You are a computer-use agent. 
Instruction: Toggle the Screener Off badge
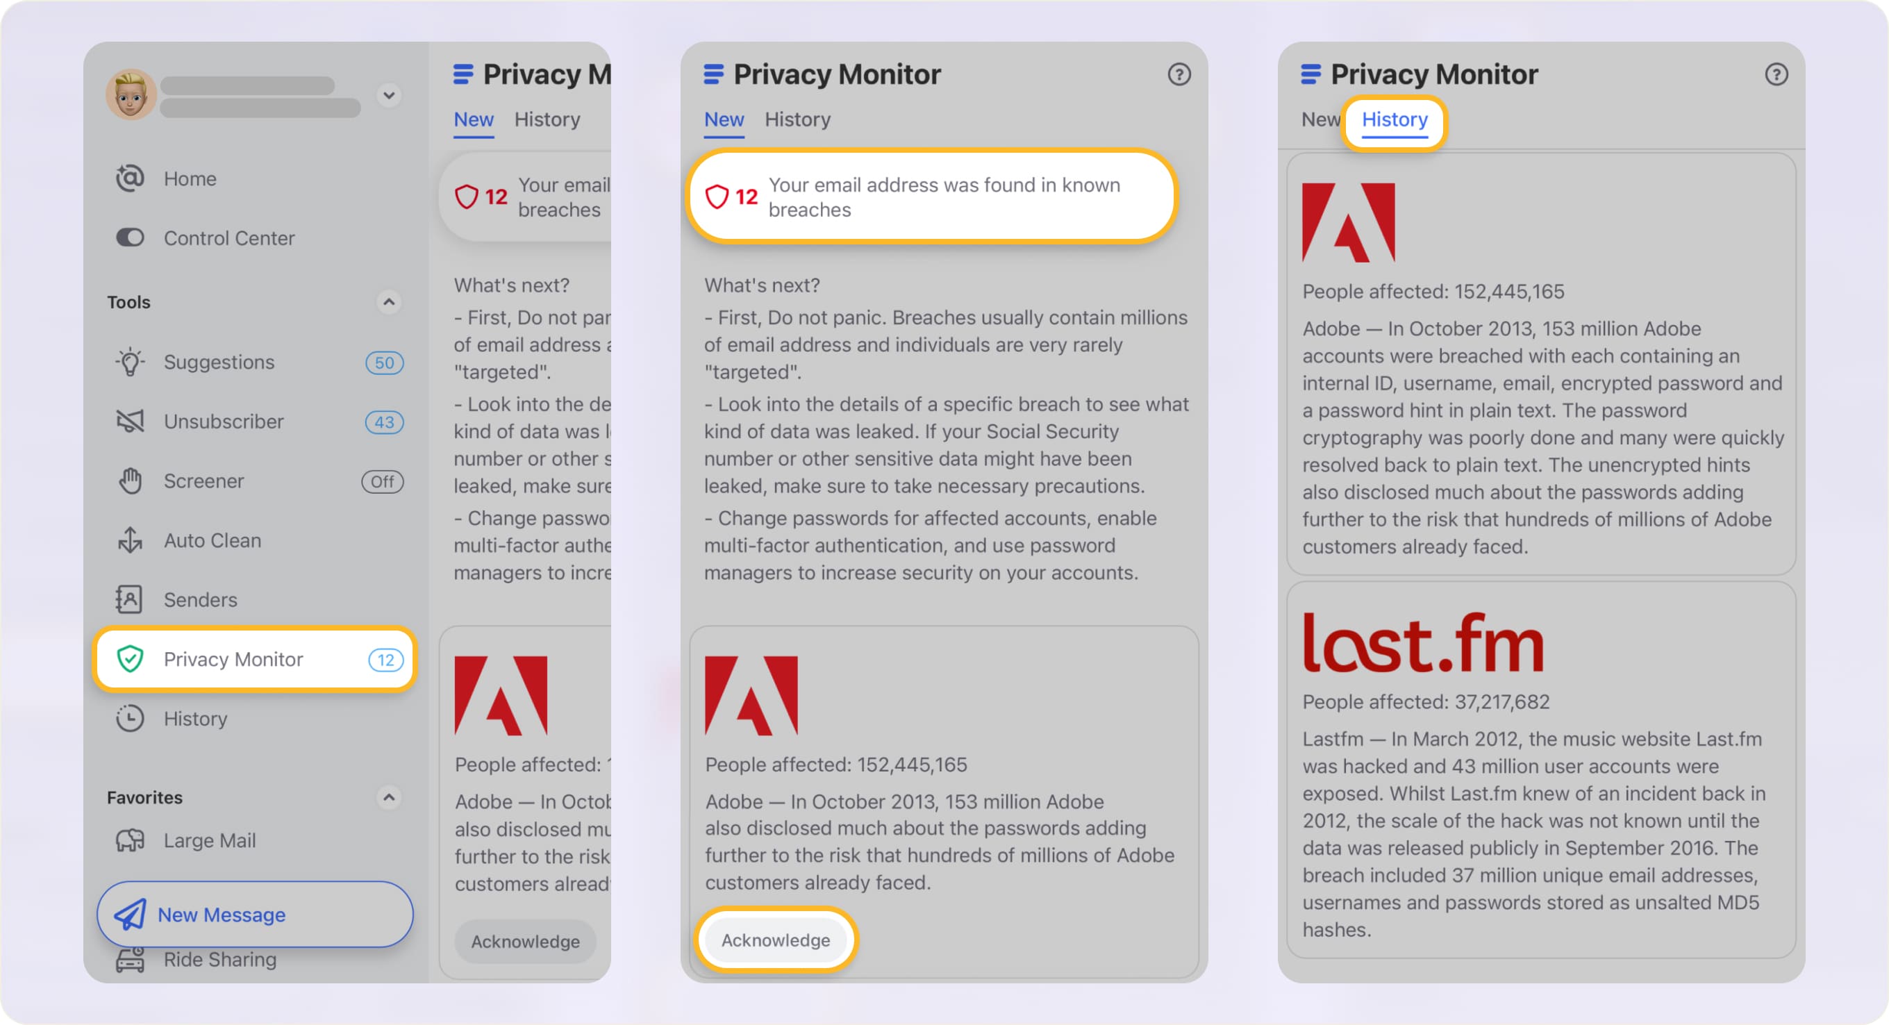point(382,482)
